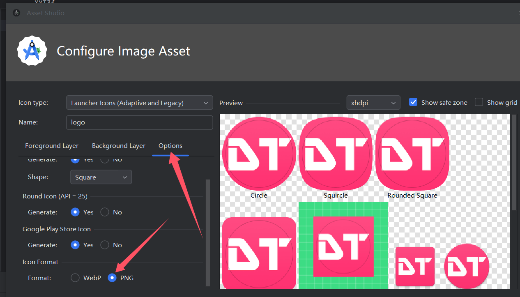Select the Squircle icon preview
Screen dimensions: 520x297
[336, 154]
